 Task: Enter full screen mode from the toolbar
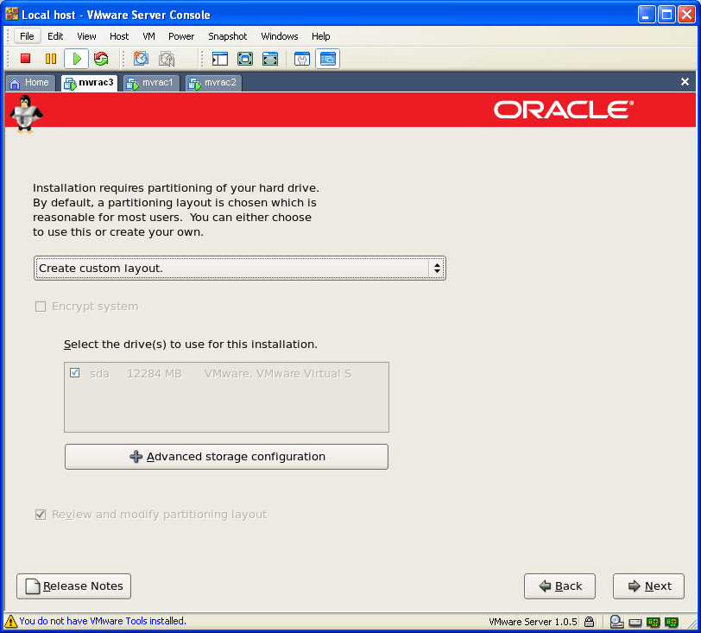(245, 59)
